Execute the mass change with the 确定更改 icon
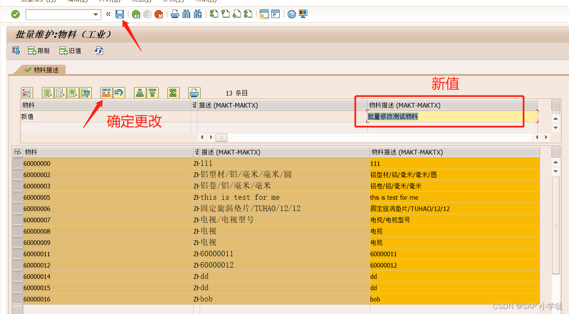569x314 pixels. [x=106, y=93]
